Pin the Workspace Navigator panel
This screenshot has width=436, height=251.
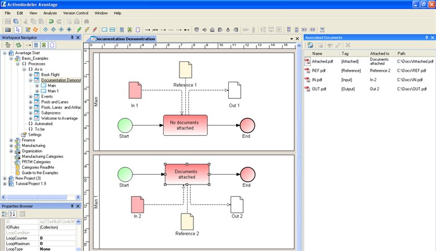[x=72, y=38]
